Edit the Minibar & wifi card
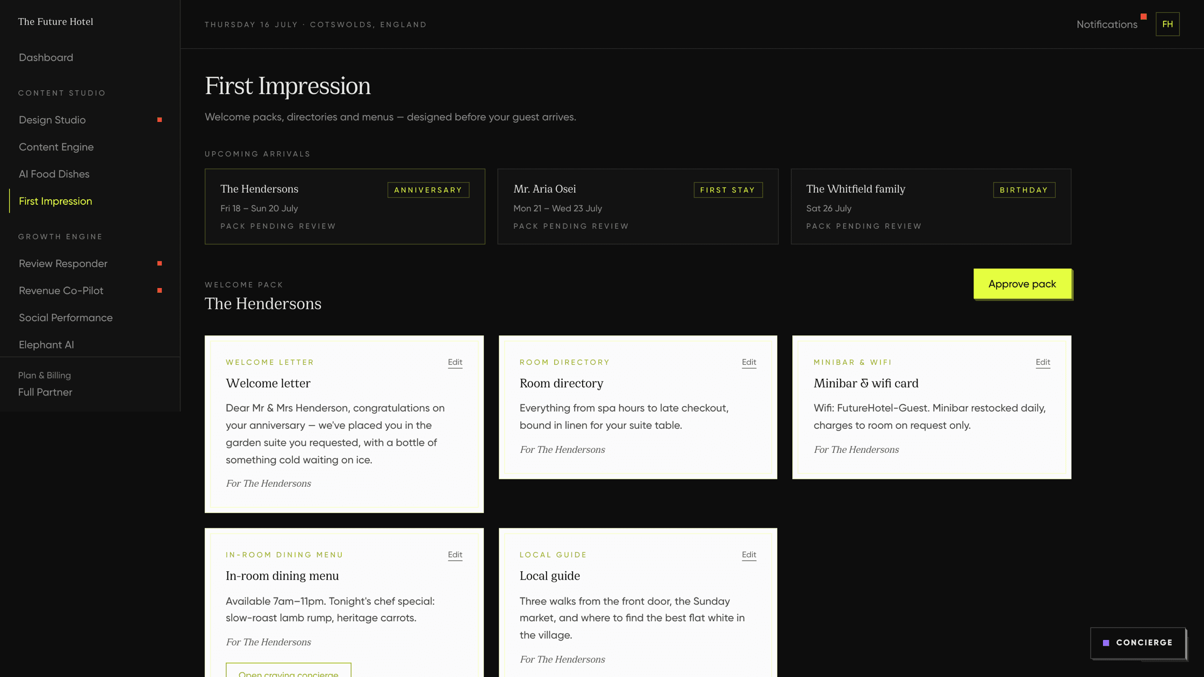This screenshot has width=1204, height=677. tap(1043, 362)
